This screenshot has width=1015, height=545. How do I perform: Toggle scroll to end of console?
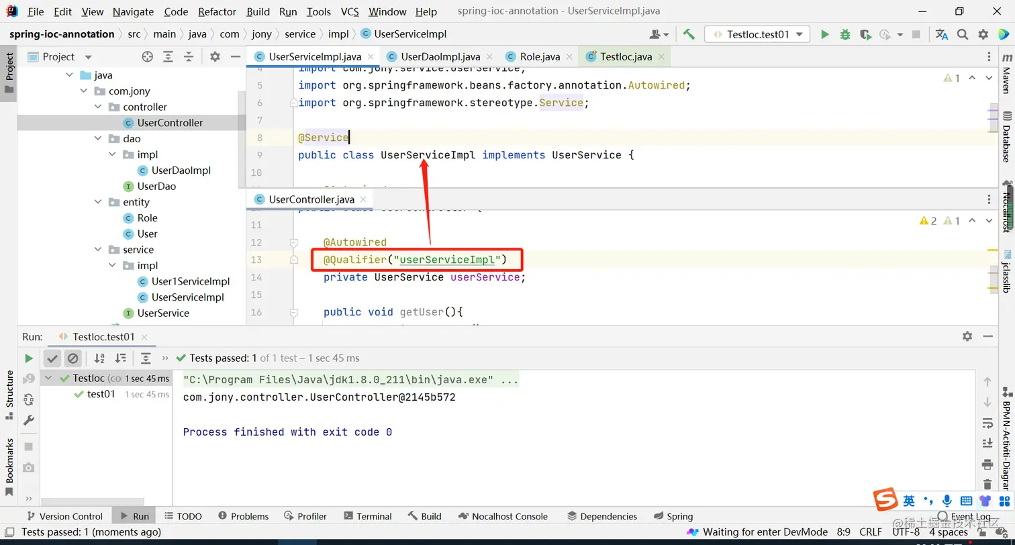coord(987,443)
